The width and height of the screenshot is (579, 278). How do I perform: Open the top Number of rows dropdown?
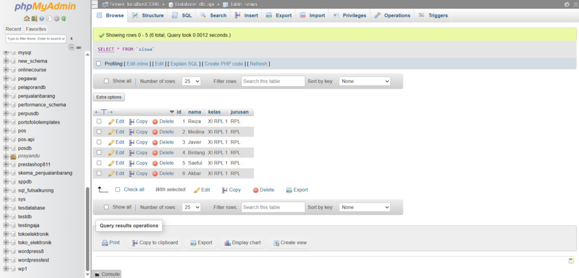click(x=191, y=81)
